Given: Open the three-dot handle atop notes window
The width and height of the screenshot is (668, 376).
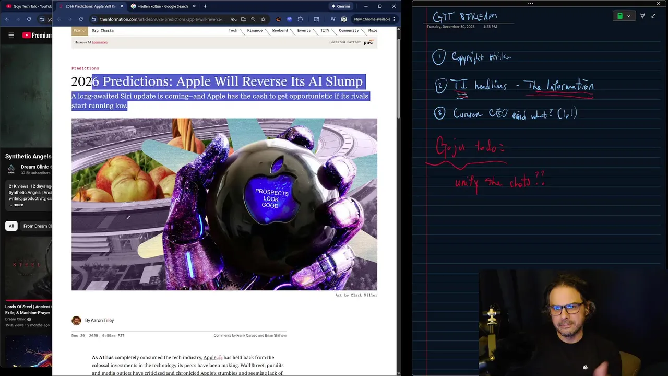Looking at the screenshot, I should pyautogui.click(x=530, y=3).
